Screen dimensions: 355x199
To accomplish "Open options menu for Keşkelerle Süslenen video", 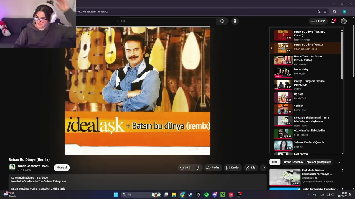I will (342, 171).
